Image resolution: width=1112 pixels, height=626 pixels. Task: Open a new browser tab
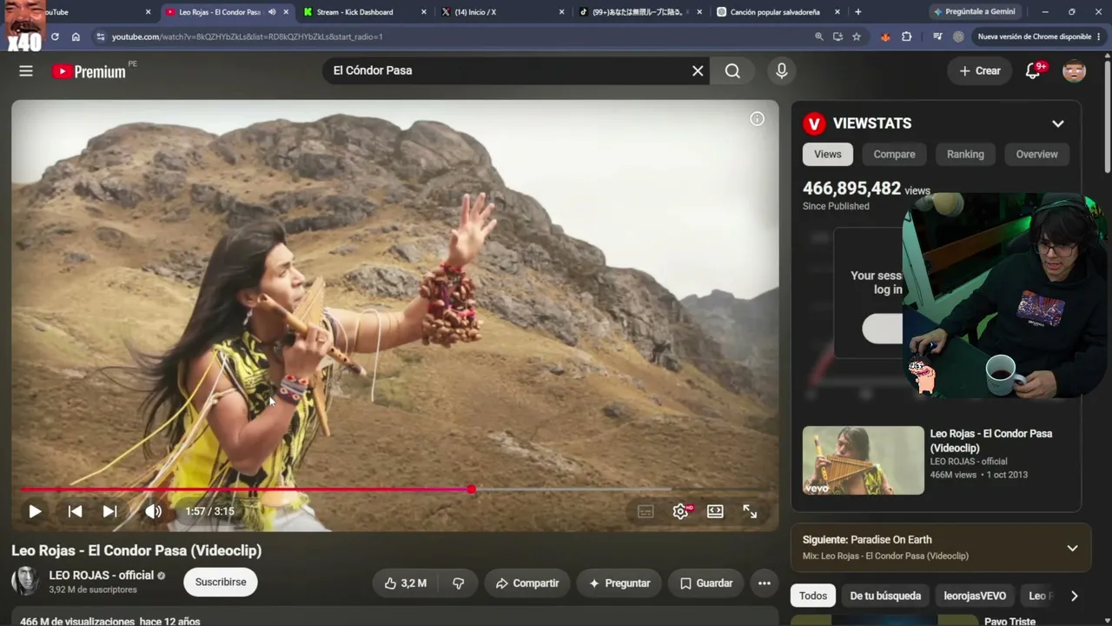(x=858, y=12)
